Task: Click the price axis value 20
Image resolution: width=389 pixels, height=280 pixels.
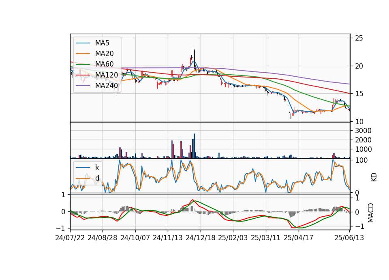Action: click(x=359, y=66)
